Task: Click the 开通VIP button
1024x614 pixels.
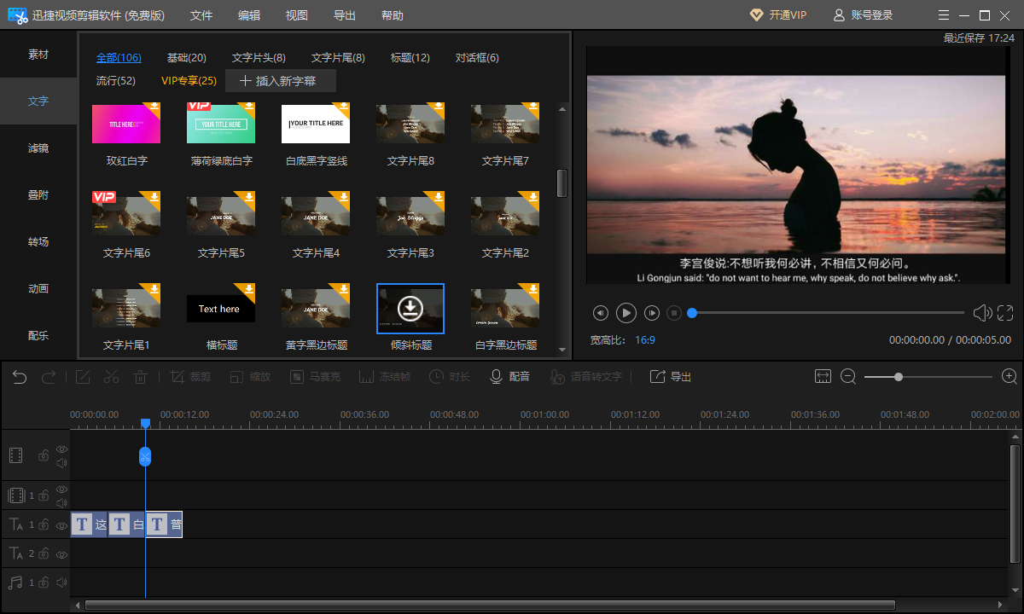Action: [x=777, y=15]
